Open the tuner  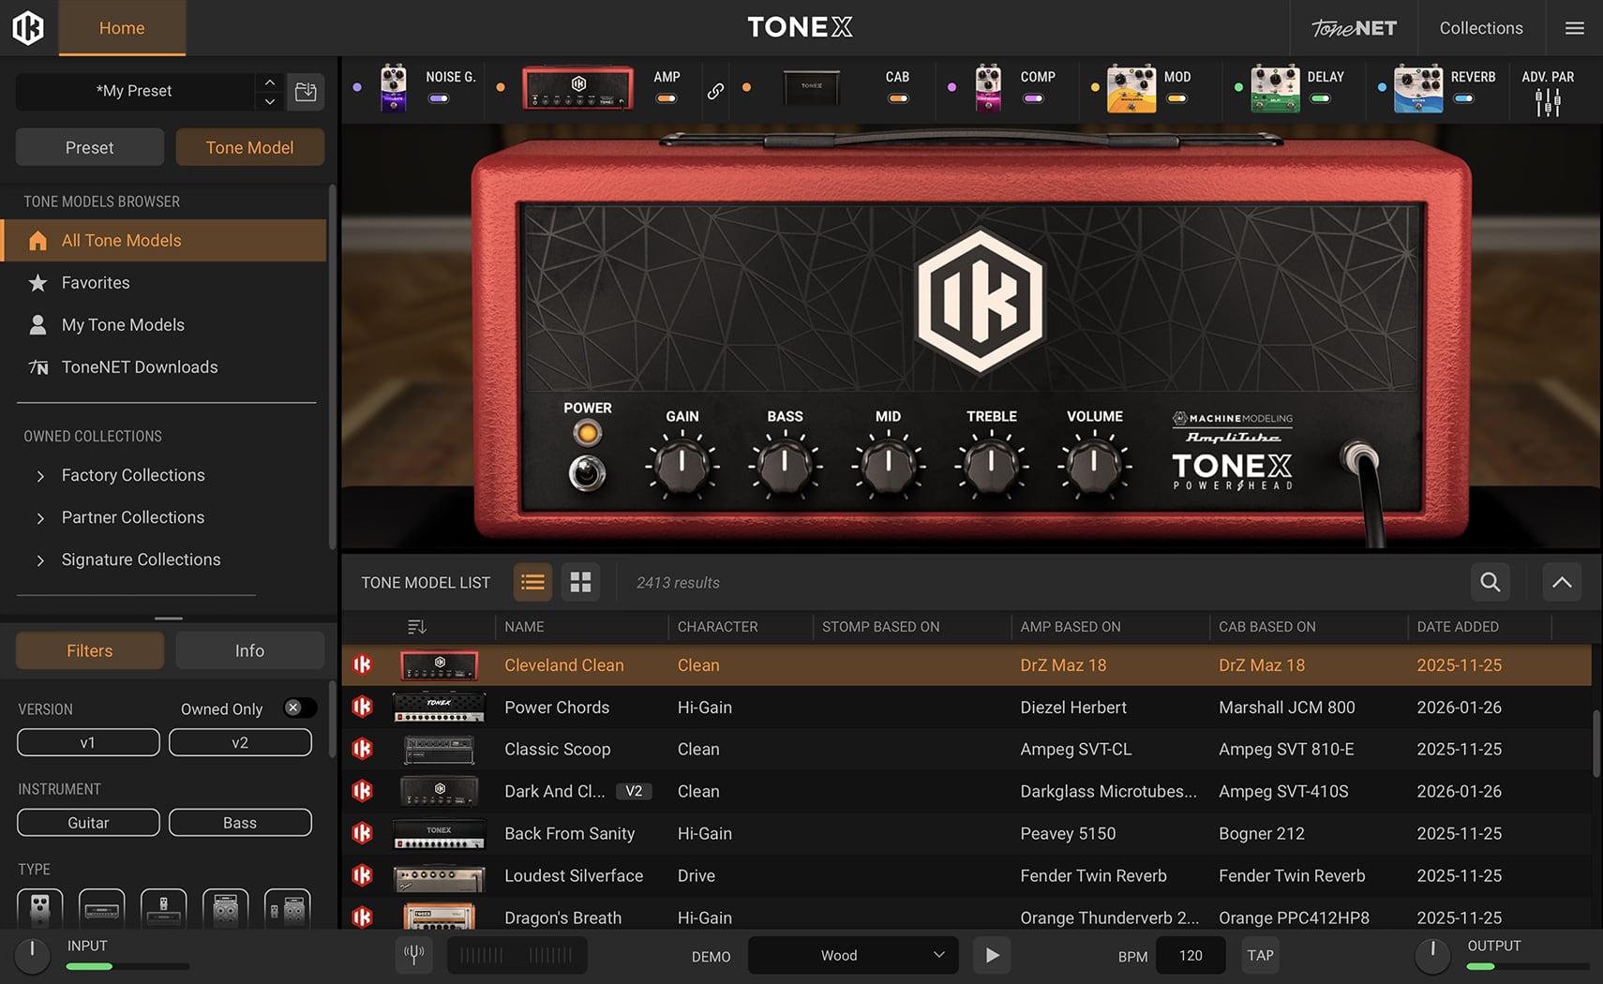coord(413,955)
